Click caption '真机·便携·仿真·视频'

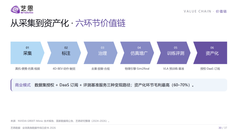[x=28, y=69]
